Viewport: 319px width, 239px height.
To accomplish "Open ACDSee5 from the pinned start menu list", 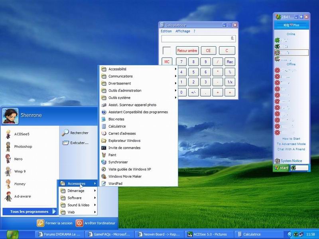I will tap(22, 134).
